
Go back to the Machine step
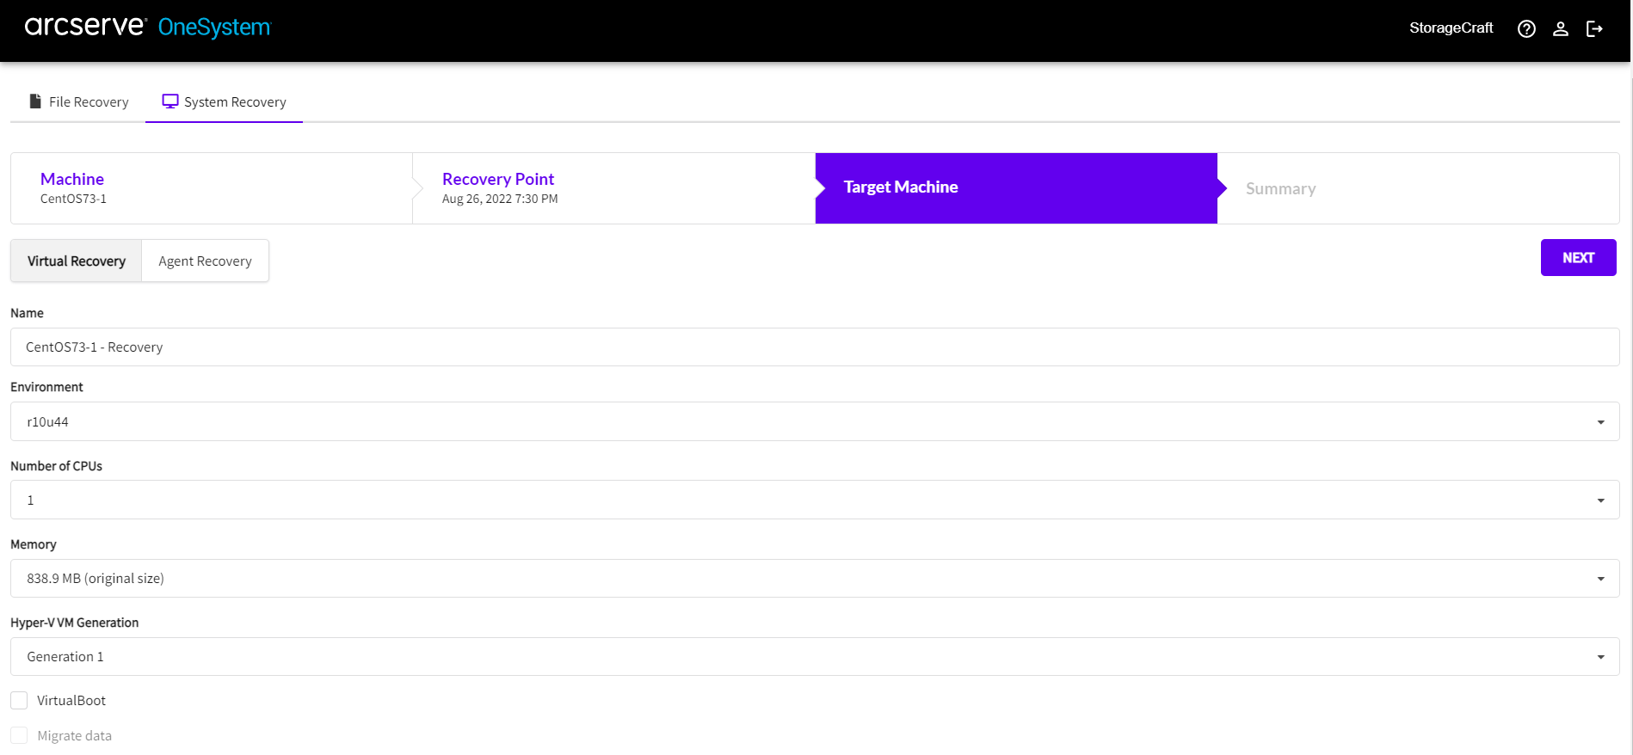(x=72, y=179)
